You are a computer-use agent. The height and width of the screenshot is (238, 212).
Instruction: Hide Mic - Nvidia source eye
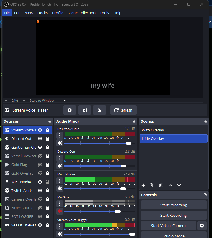click(40, 182)
